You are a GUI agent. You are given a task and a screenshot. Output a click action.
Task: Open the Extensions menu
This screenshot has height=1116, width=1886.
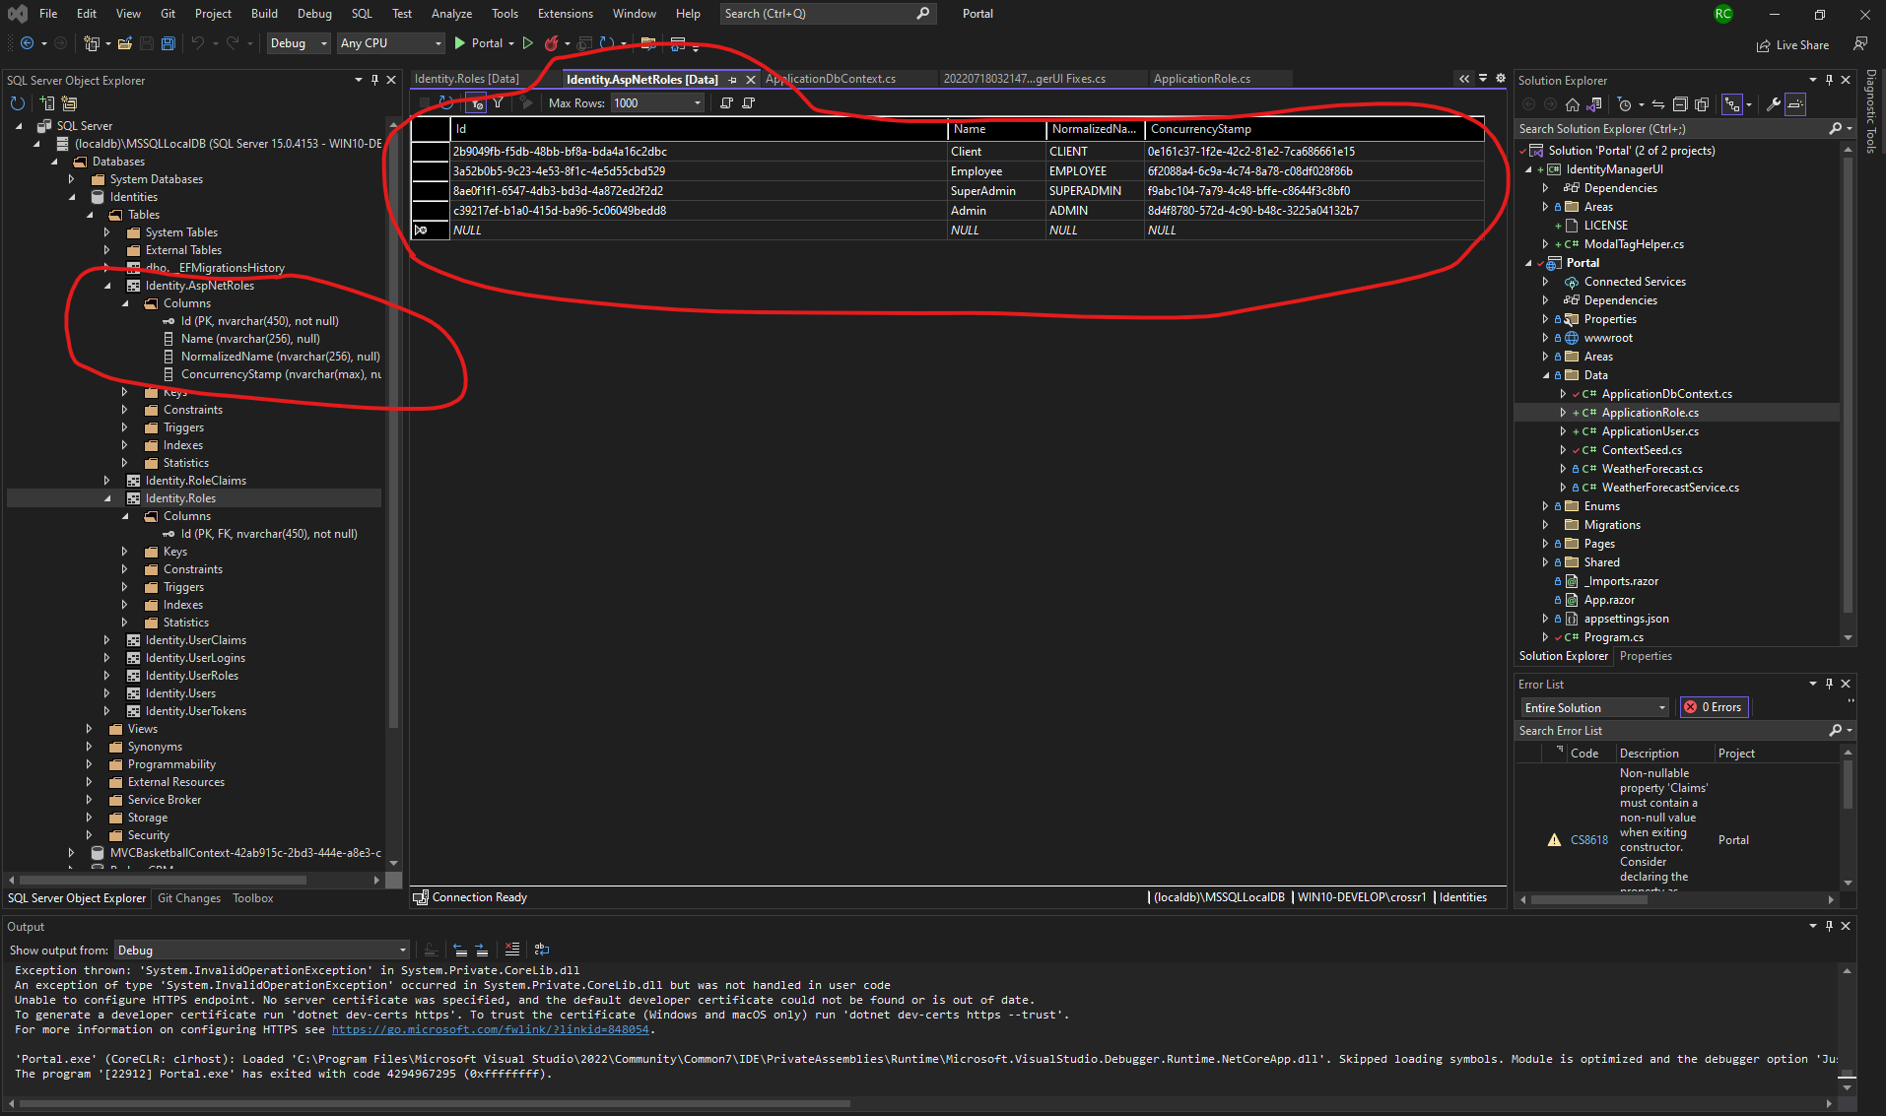pos(566,14)
